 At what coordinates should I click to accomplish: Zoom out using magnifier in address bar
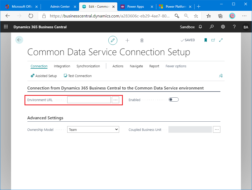[186, 16]
